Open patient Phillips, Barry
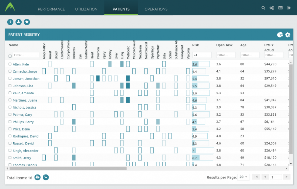Screen dimensions: 297x189 pyautogui.click(x=23, y=122)
